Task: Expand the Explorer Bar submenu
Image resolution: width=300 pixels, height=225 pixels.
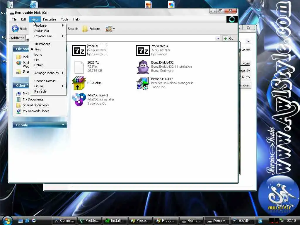Action: (x=47, y=36)
